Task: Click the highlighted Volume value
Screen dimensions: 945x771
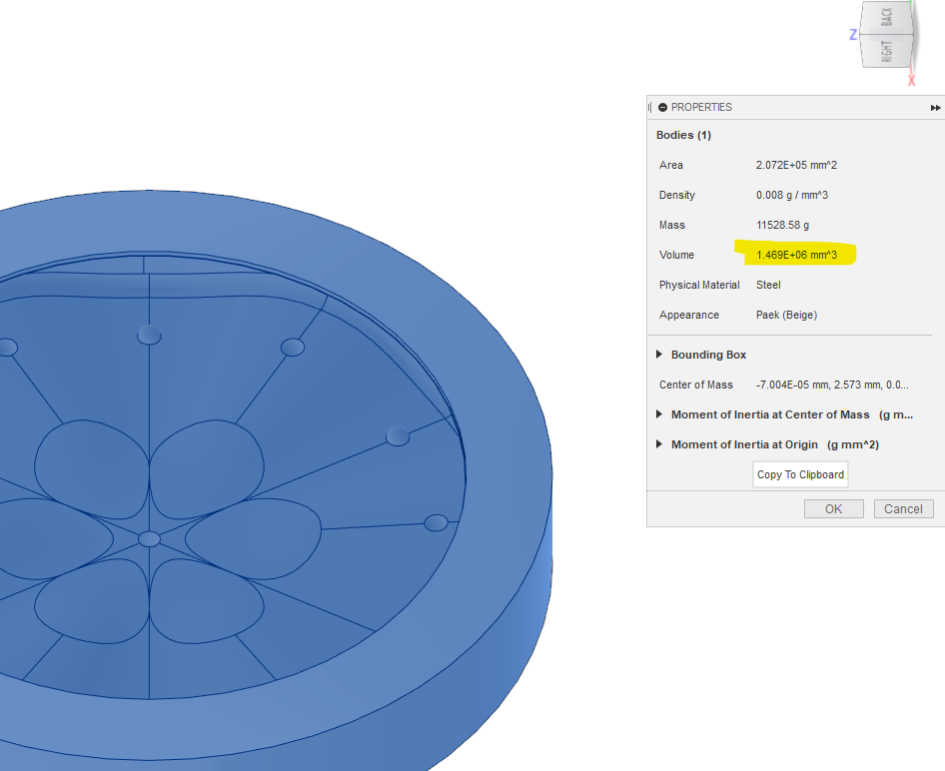Action: 799,255
